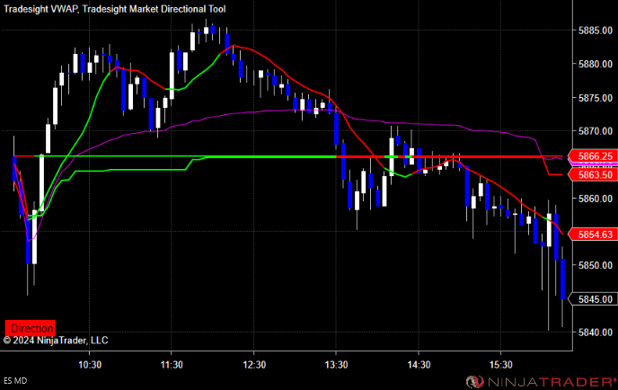The width and height of the screenshot is (618, 390).
Task: Click the ES MD instrument label
Action: (15, 380)
